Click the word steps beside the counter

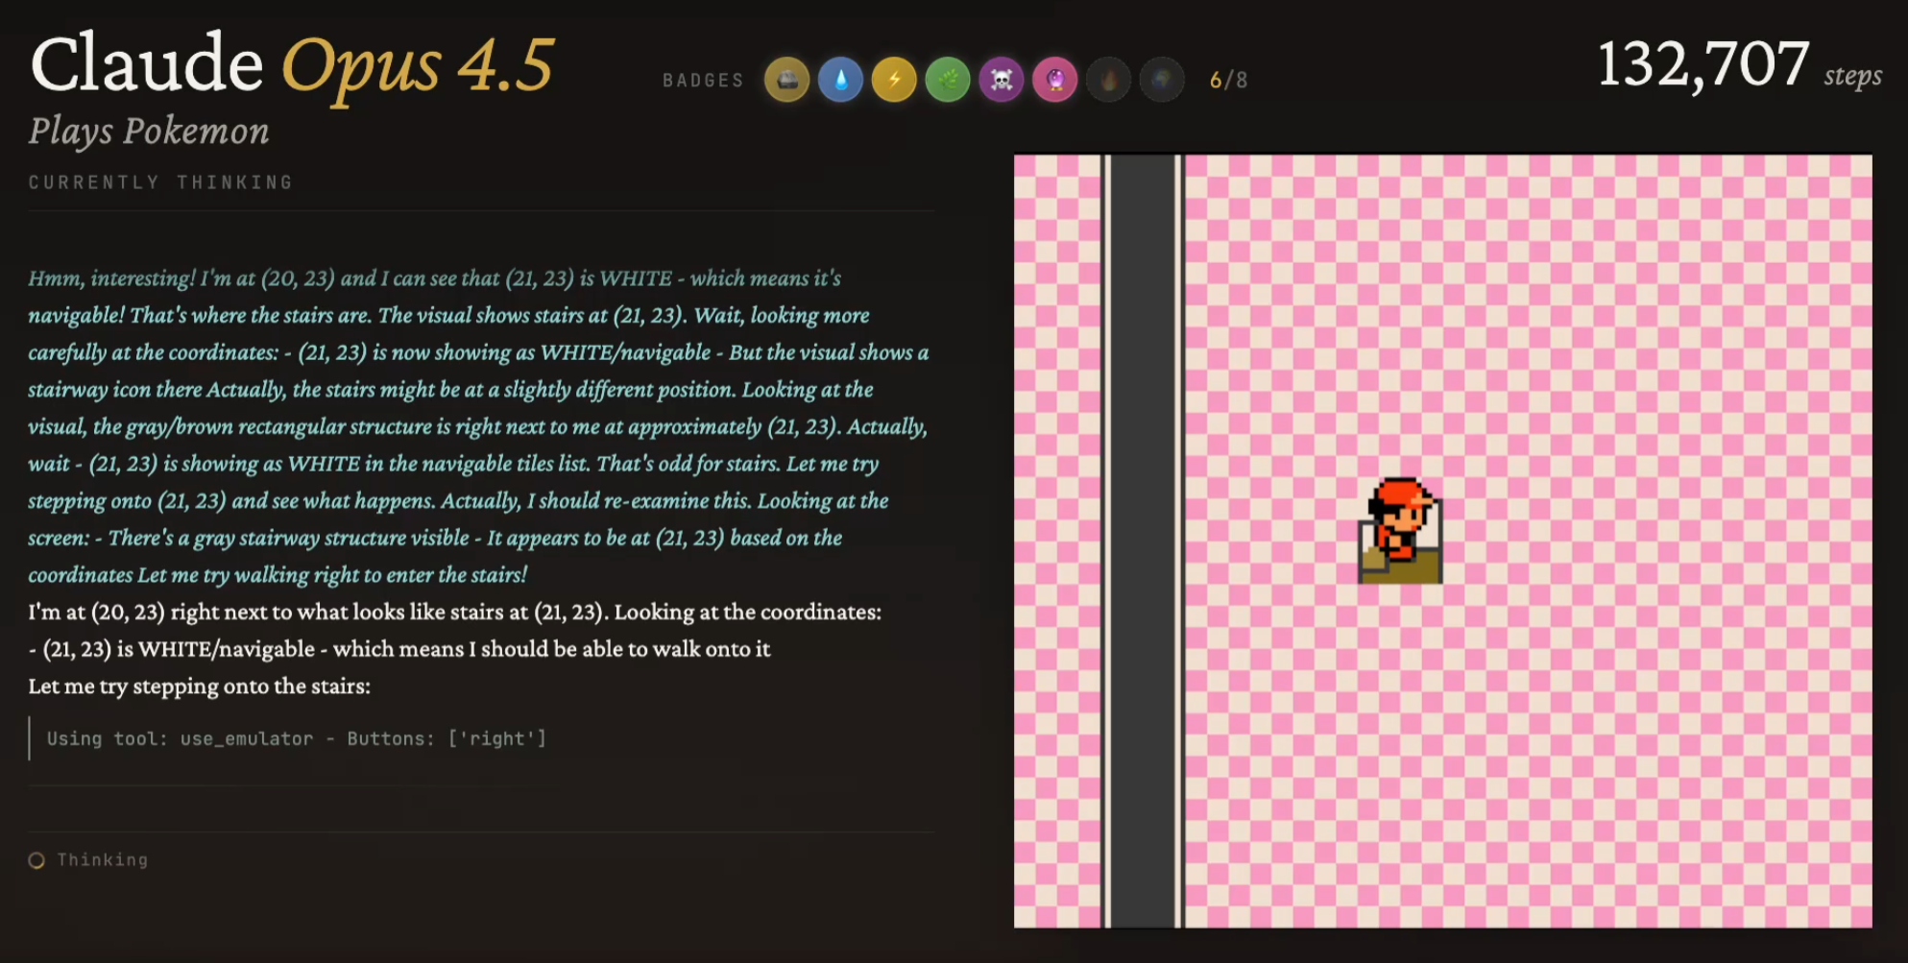point(1852,76)
